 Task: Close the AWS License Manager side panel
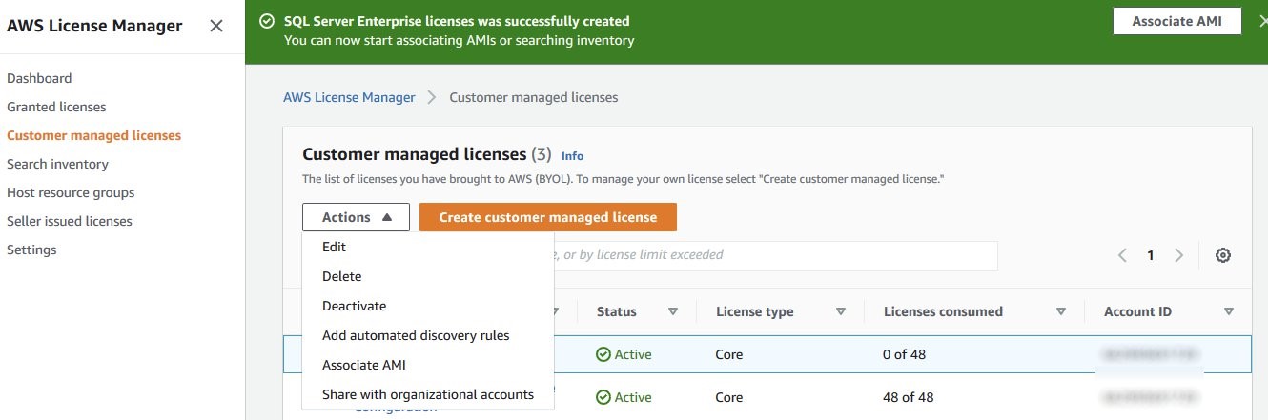click(216, 27)
